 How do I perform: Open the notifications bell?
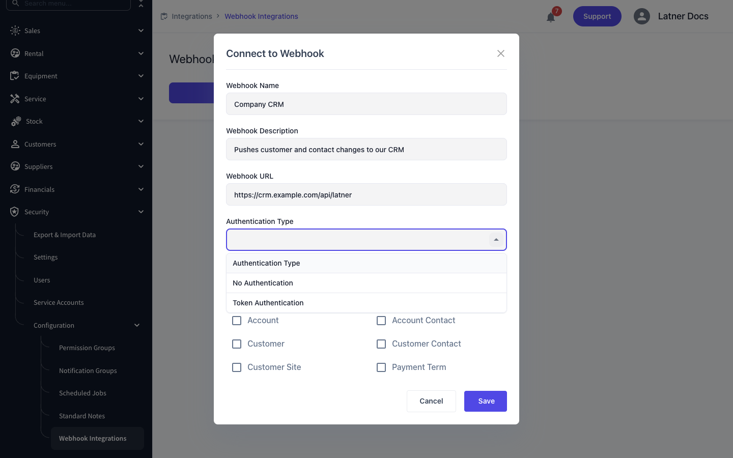pyautogui.click(x=551, y=17)
